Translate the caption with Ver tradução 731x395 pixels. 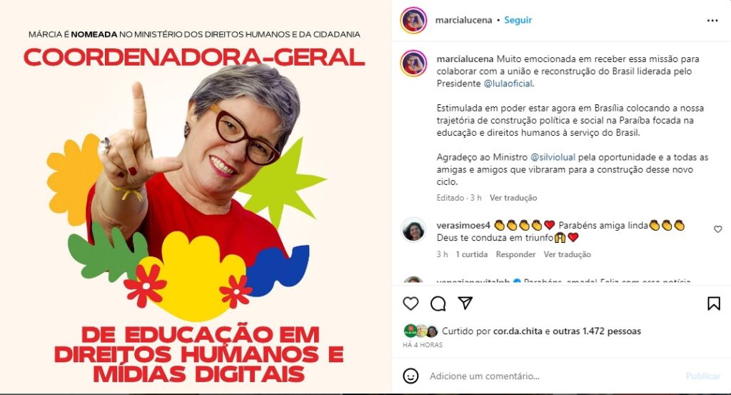(x=513, y=198)
